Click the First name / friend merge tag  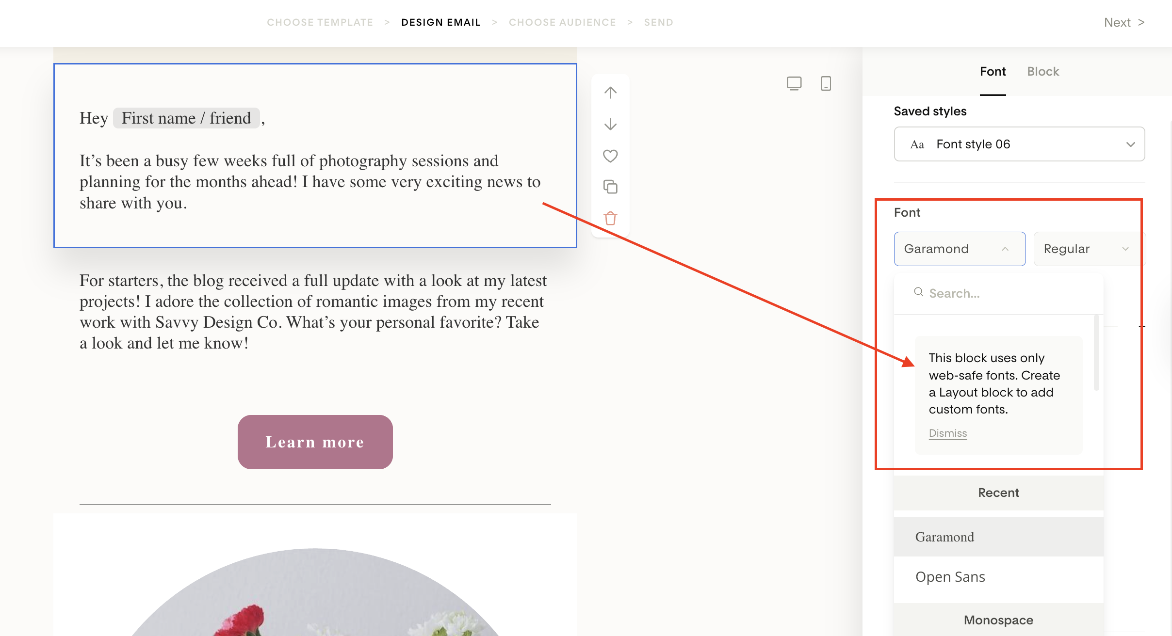pyautogui.click(x=186, y=118)
